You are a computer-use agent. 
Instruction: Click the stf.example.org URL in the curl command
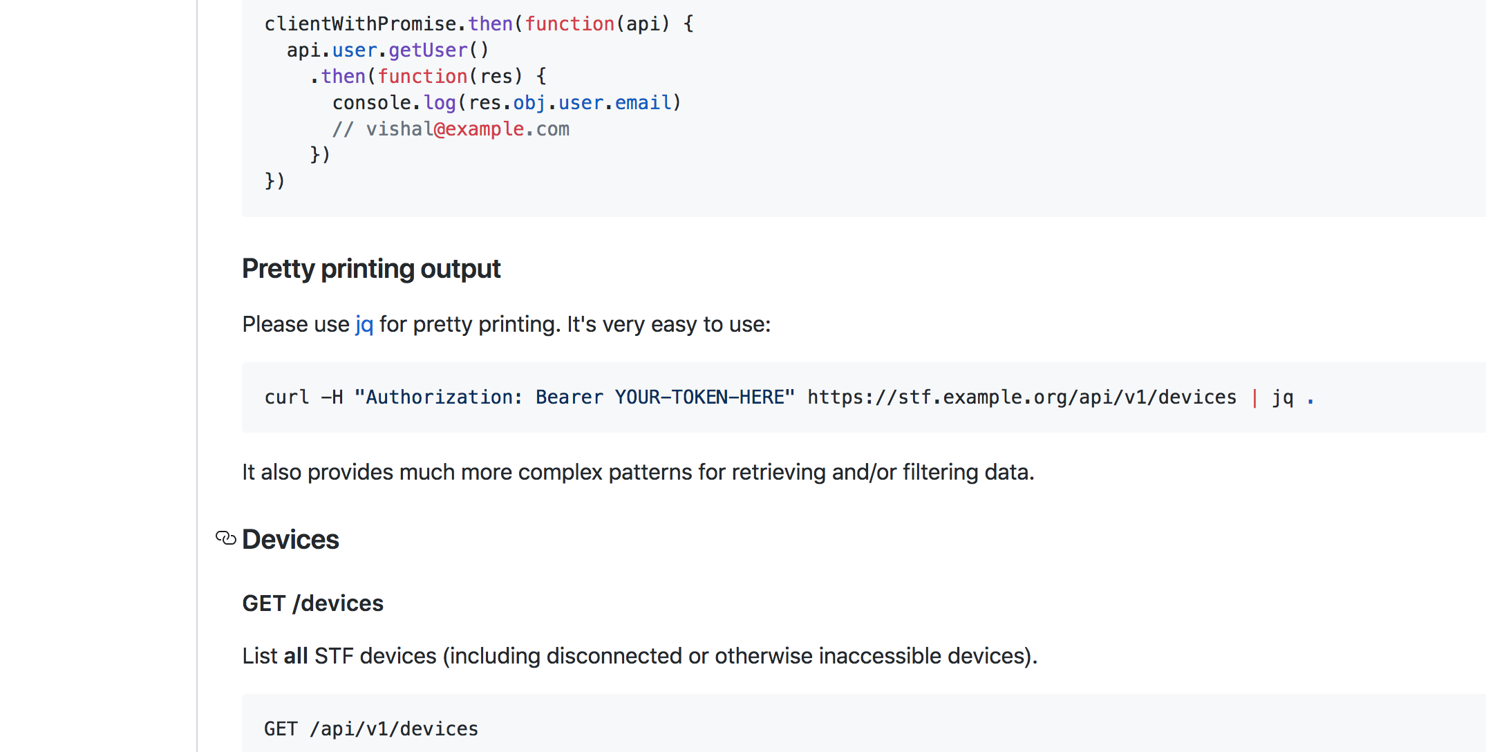[1022, 397]
